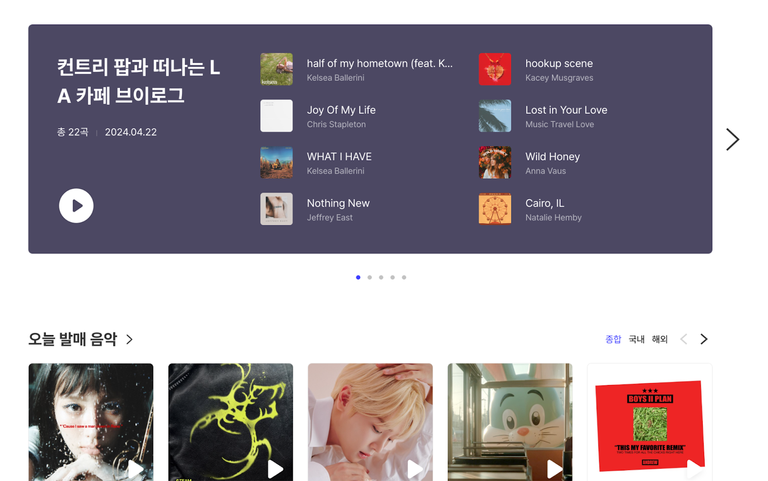
Task: Show previous page of today's releases
Action: [684, 339]
